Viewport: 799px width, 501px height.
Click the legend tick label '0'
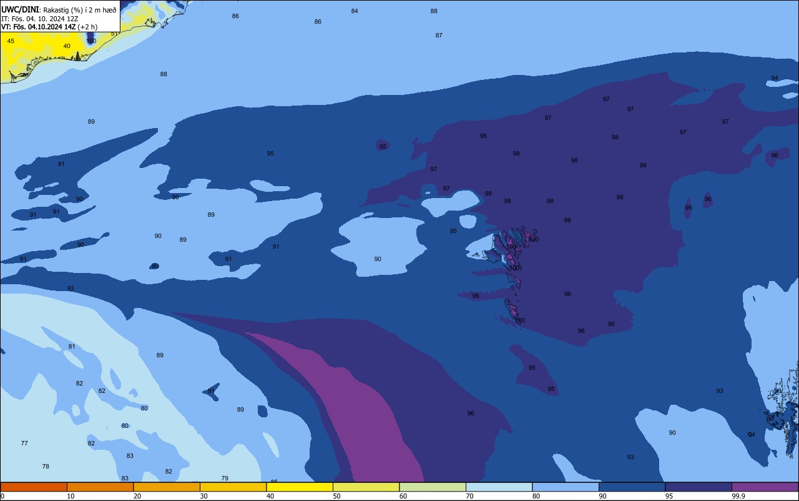tap(2, 496)
